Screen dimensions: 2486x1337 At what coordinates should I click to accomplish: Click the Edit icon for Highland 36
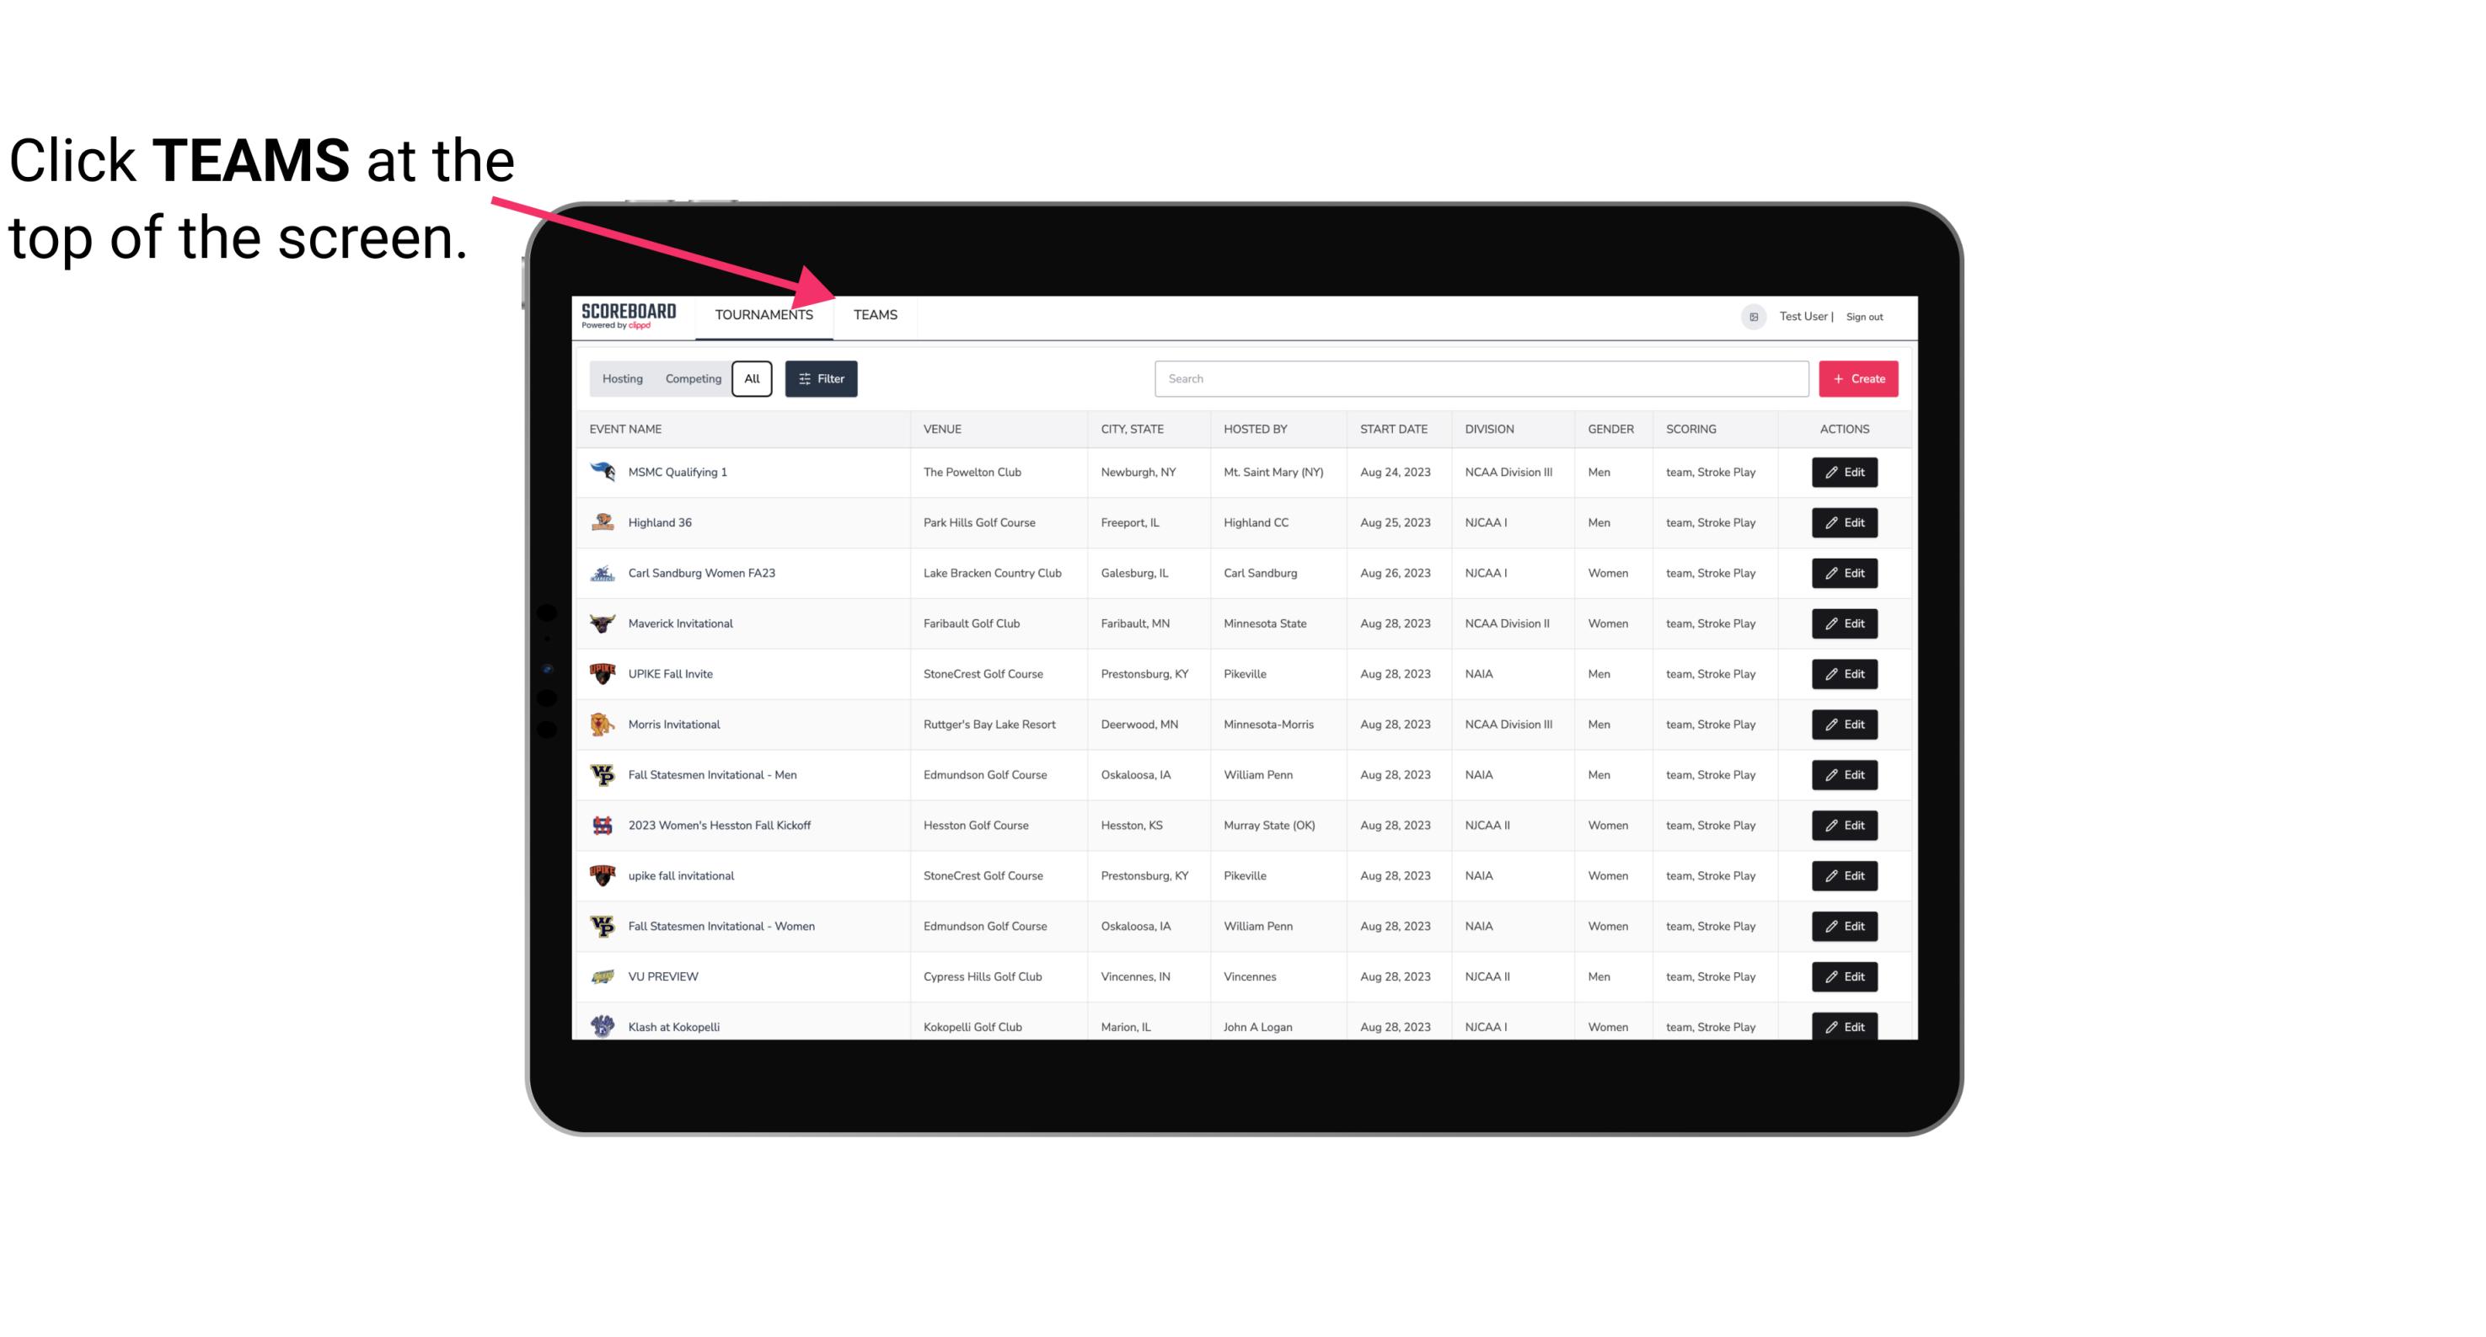click(x=1846, y=522)
